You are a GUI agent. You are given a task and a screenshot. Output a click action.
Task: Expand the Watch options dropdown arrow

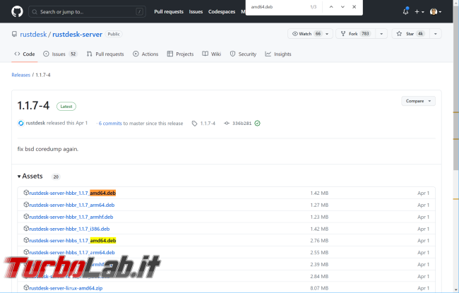pos(328,34)
